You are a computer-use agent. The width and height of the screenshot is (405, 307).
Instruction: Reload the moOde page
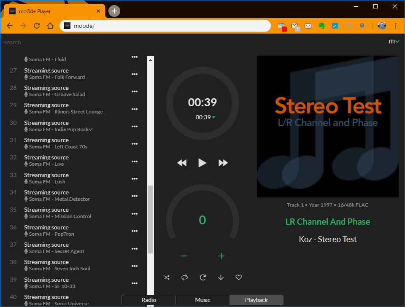[x=37, y=26]
